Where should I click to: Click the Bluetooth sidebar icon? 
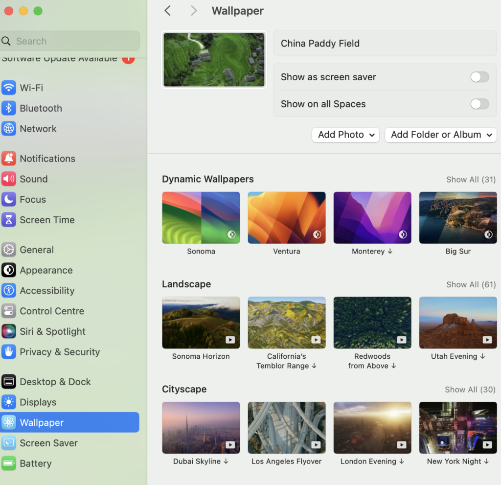click(x=8, y=108)
